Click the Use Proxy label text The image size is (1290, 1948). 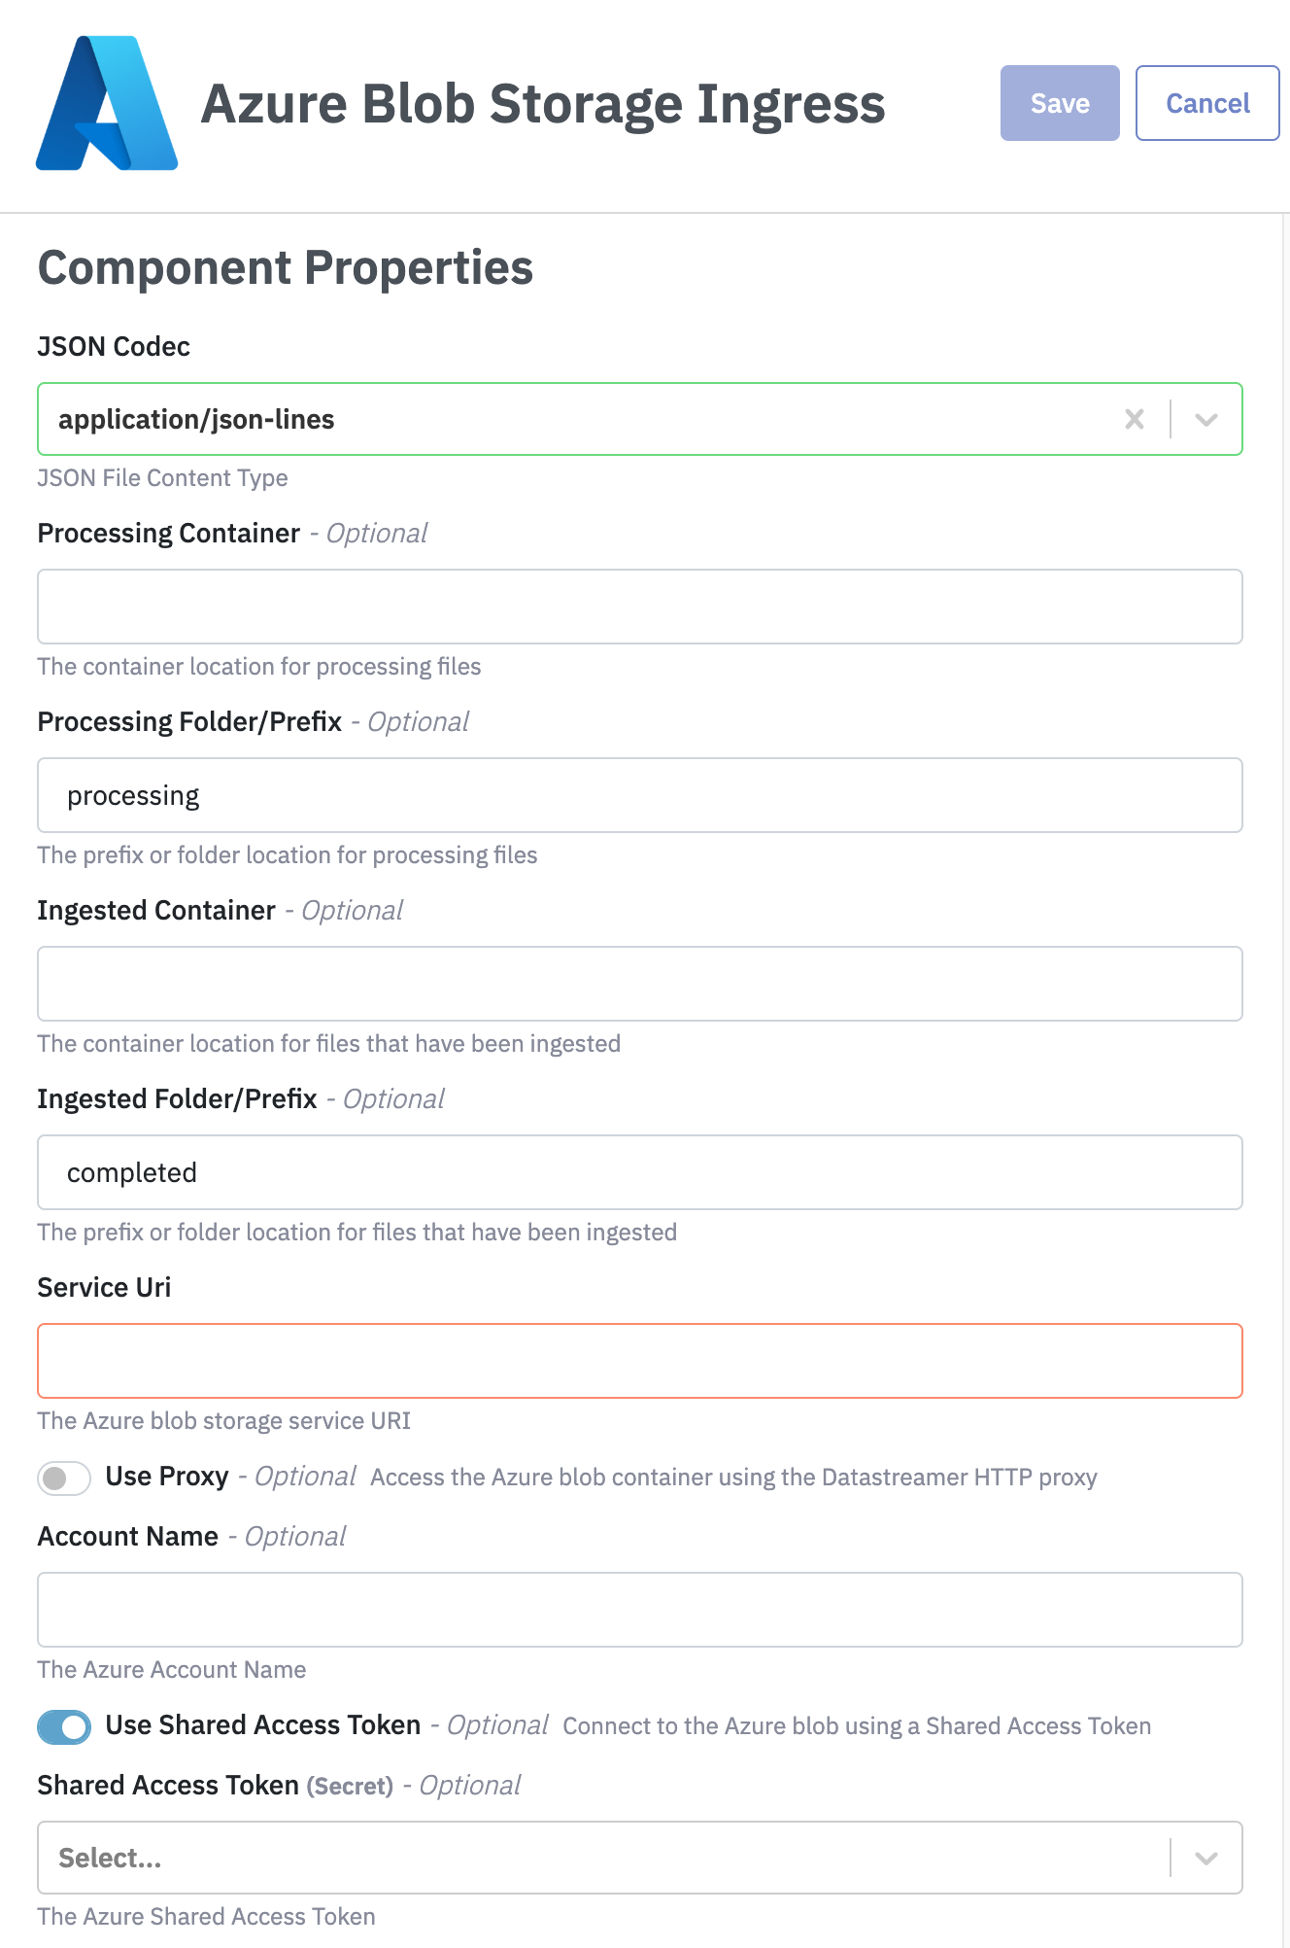click(x=167, y=1477)
